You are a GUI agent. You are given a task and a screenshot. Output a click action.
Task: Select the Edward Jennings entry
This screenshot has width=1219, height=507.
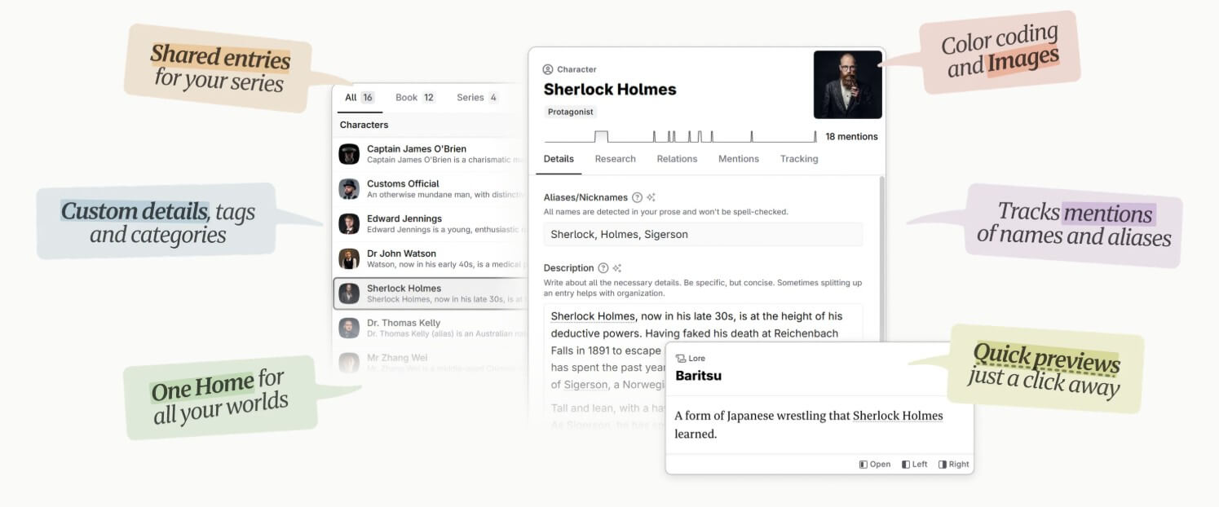coord(431,224)
